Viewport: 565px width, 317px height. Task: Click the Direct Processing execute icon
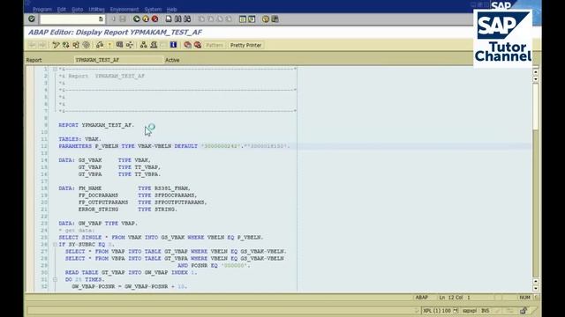click(x=119, y=45)
